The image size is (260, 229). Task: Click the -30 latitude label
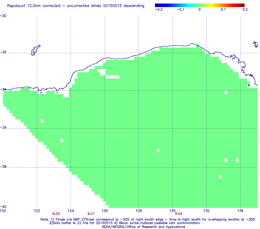[3, 16]
